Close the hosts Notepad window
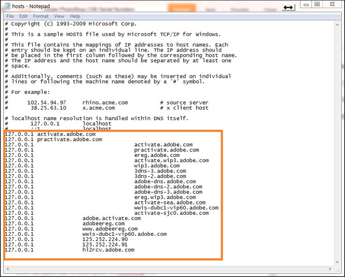 pos(332,4)
